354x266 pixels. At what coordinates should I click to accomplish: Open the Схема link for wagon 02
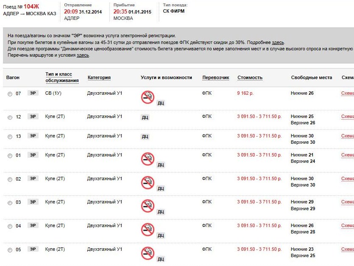pos(347,178)
